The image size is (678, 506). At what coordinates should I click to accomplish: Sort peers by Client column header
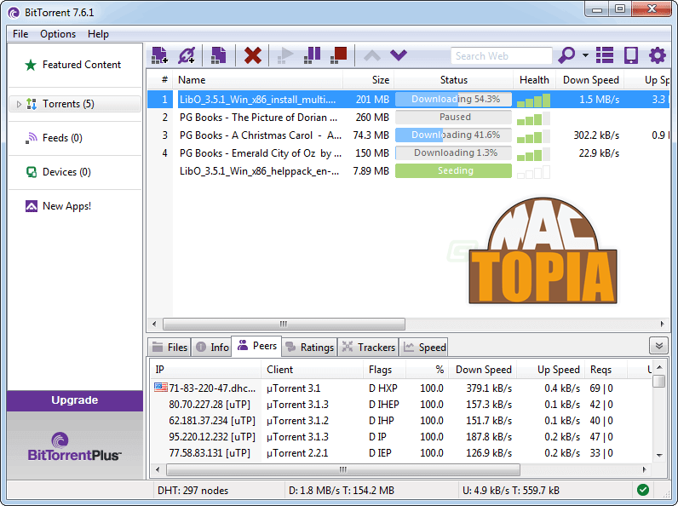312,370
